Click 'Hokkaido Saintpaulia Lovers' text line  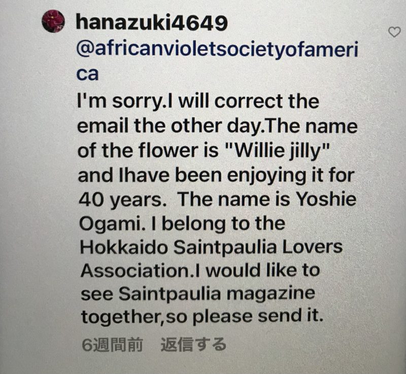pyautogui.click(x=211, y=247)
